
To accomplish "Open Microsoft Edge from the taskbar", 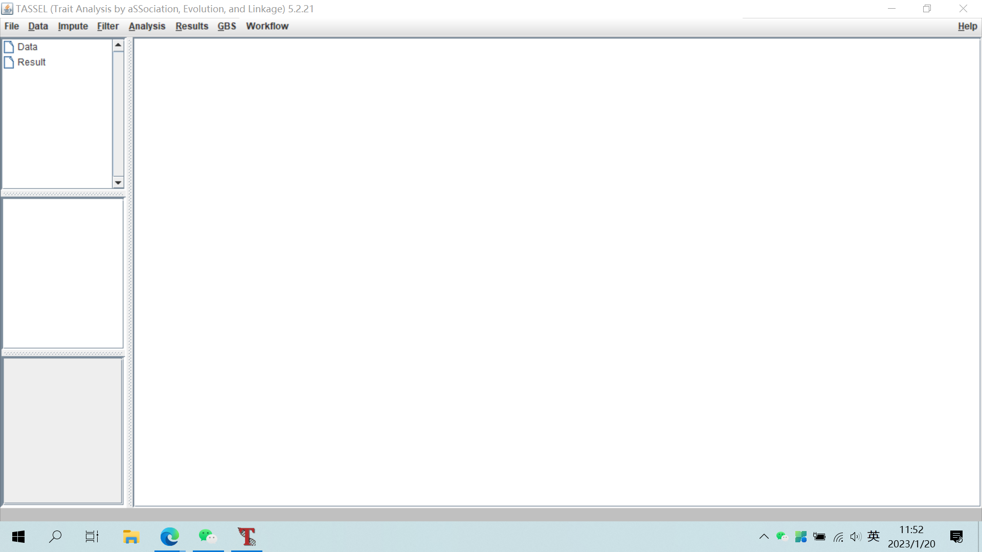I will pos(169,536).
